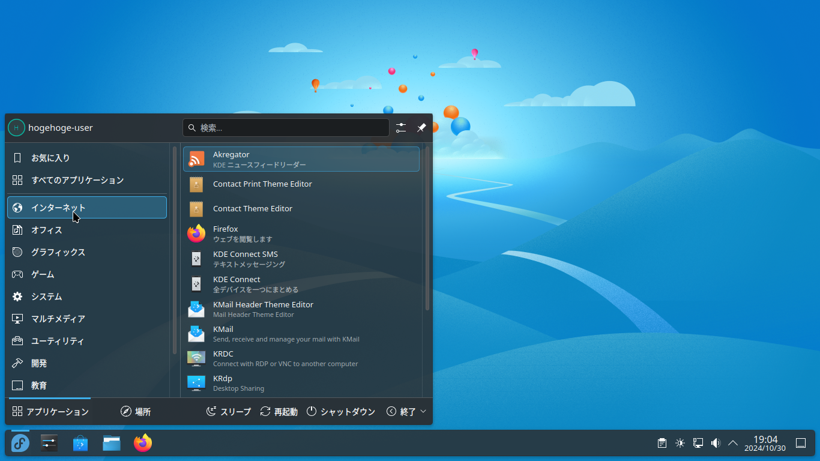Select ゲーム category
The width and height of the screenshot is (820, 461).
(87, 274)
